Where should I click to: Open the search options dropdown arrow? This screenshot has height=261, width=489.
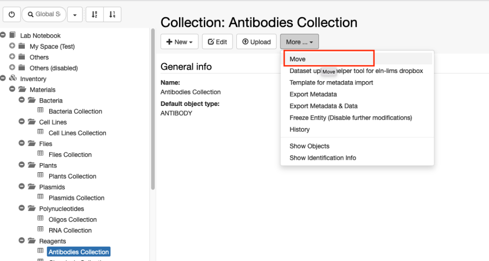pyautogui.click(x=75, y=14)
